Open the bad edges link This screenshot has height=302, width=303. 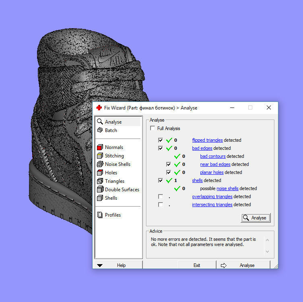point(202,148)
